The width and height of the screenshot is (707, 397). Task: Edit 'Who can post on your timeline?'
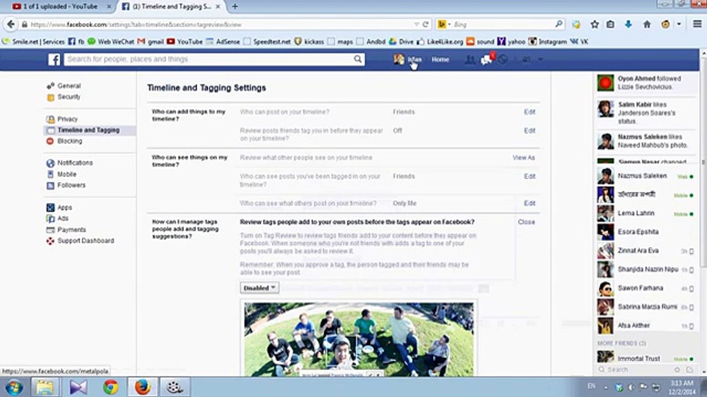coord(529,112)
